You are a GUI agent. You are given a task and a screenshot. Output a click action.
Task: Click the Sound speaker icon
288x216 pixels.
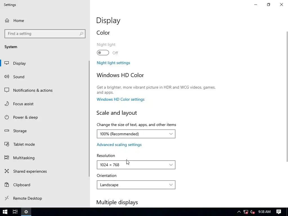click(x=7, y=76)
